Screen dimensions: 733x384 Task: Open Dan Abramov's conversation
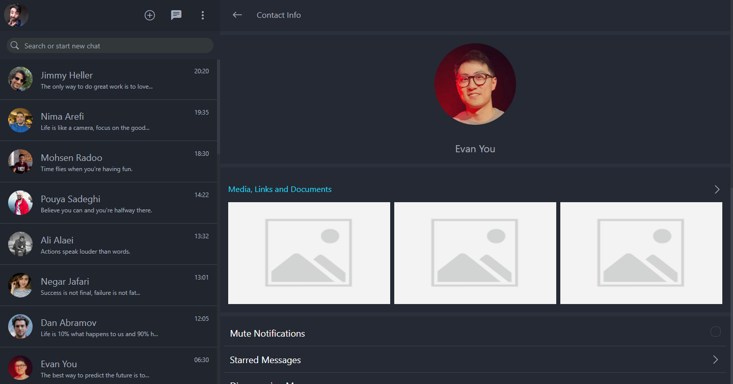[x=108, y=327]
